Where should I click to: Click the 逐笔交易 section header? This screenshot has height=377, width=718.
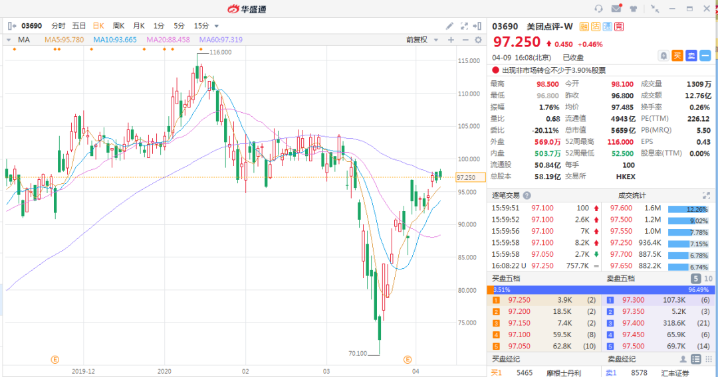[505, 195]
